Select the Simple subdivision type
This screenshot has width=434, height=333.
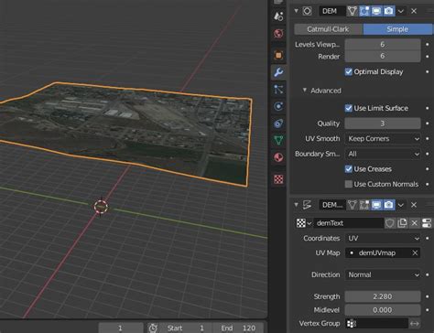click(x=397, y=29)
